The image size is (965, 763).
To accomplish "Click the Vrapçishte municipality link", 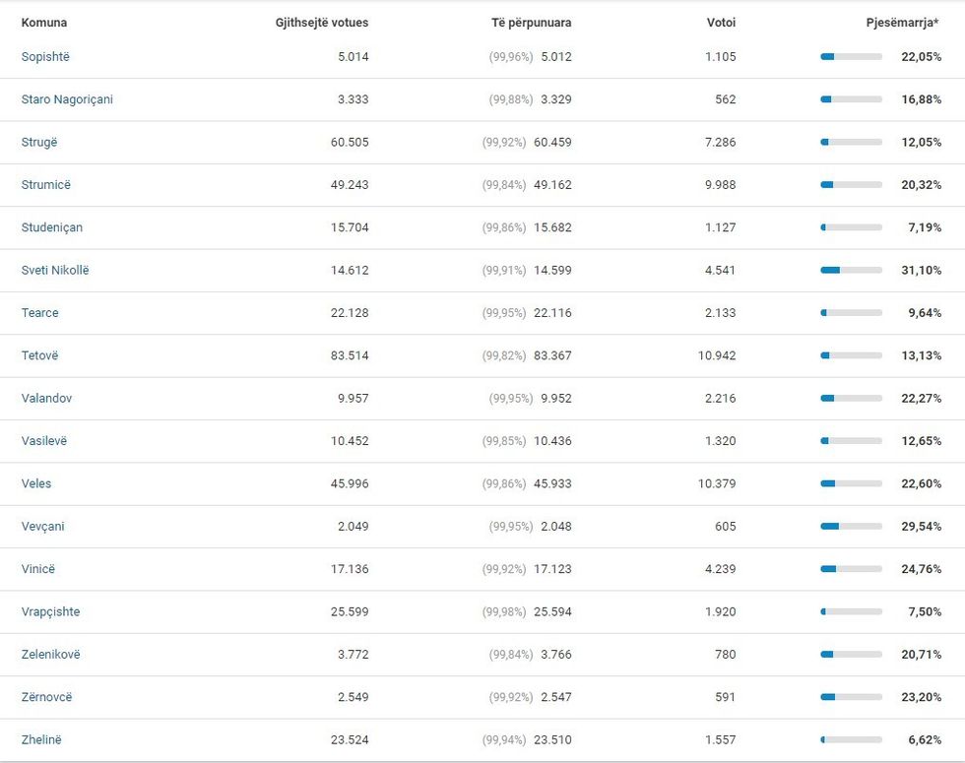I will (x=51, y=611).
